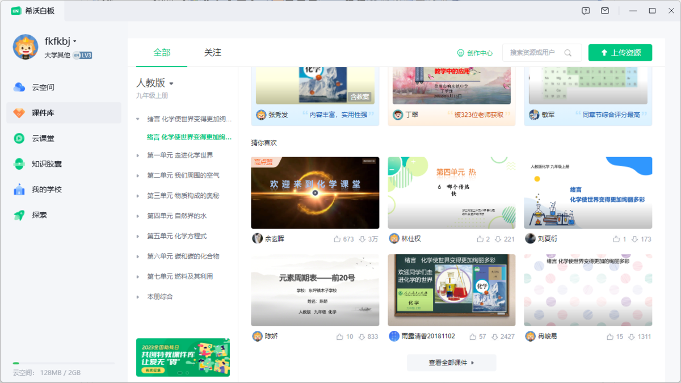Click 查看全部课件 at the bottom

451,363
